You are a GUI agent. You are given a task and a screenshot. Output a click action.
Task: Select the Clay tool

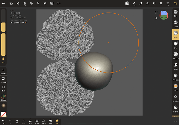point(176,13)
